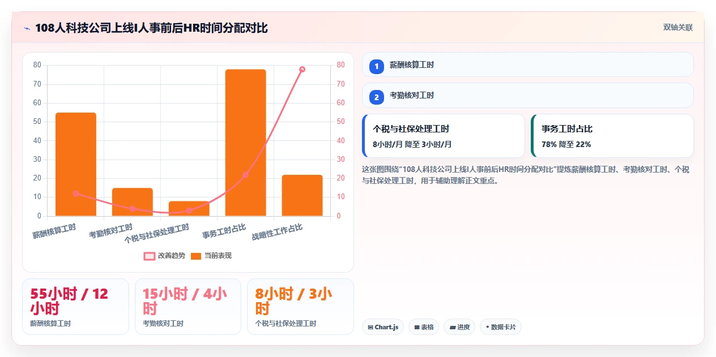Click the Chart.js tag icon

pyautogui.click(x=370, y=327)
